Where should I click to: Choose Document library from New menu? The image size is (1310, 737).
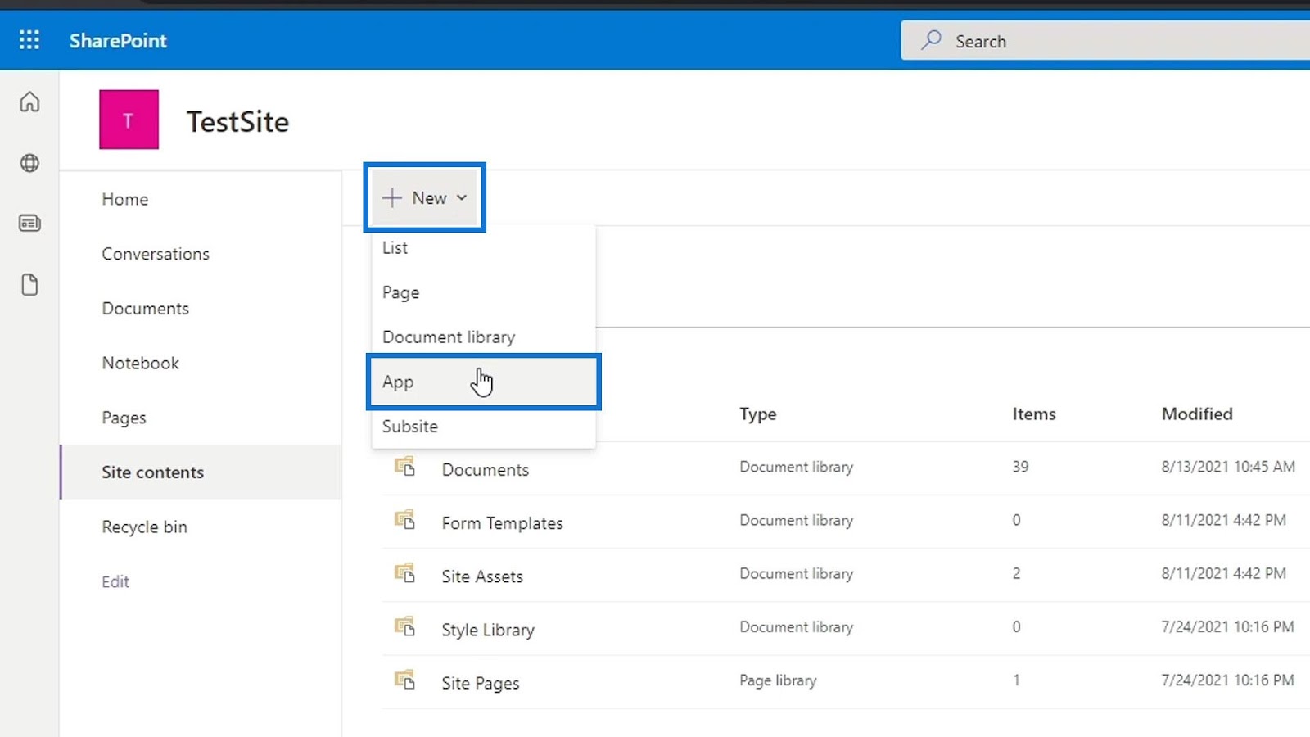tap(483, 337)
